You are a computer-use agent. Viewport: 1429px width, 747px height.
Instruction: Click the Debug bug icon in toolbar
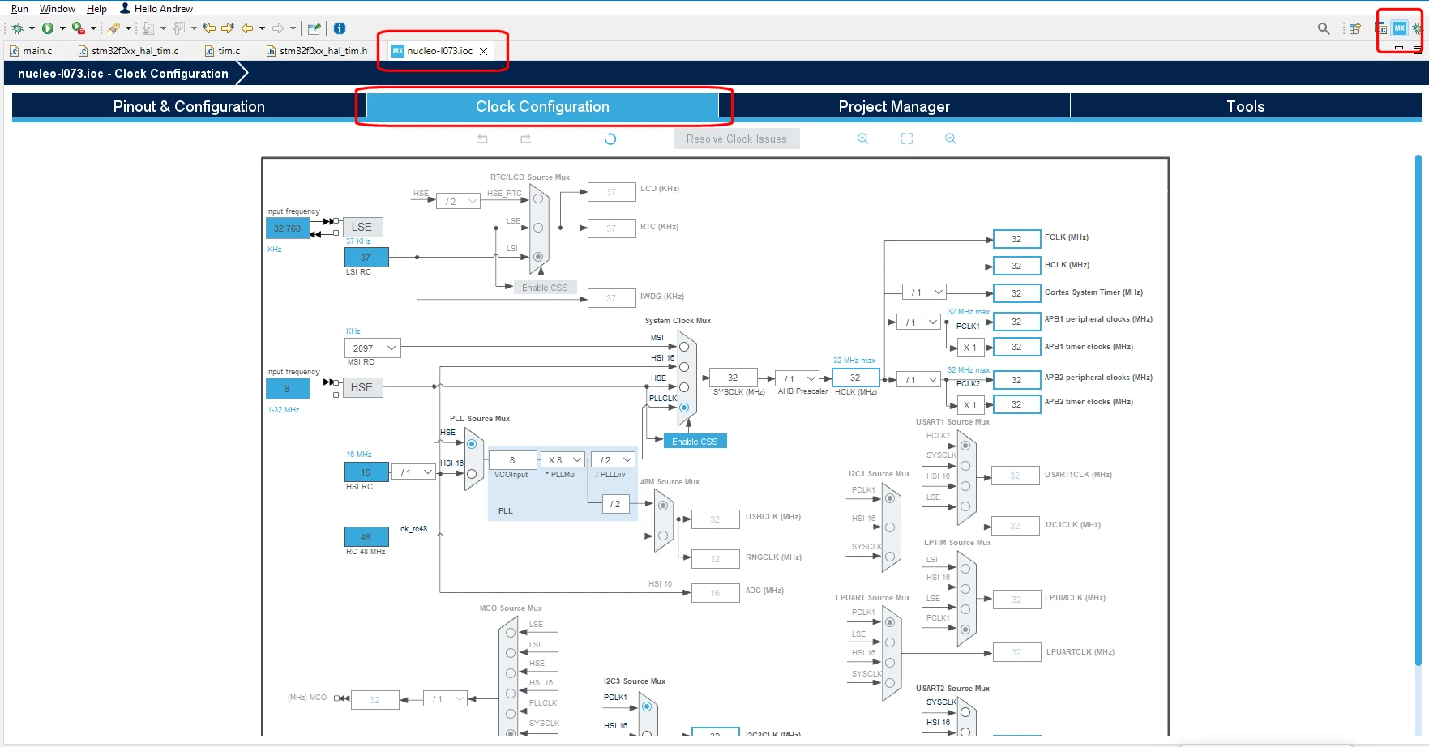[x=17, y=28]
